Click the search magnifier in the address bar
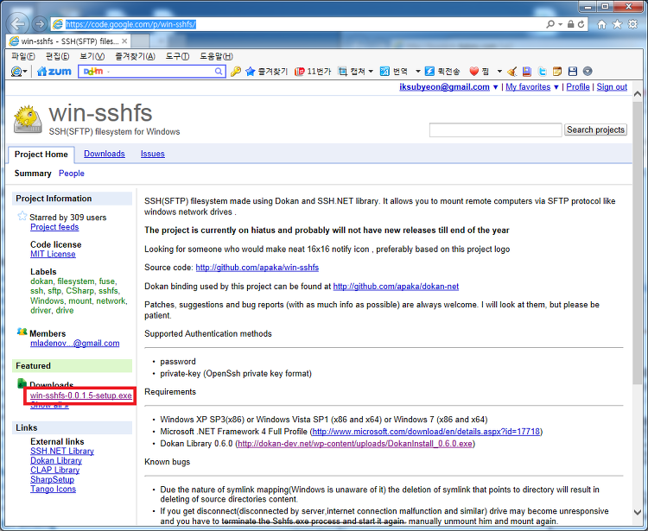This screenshot has width=648, height=531. tap(550, 24)
